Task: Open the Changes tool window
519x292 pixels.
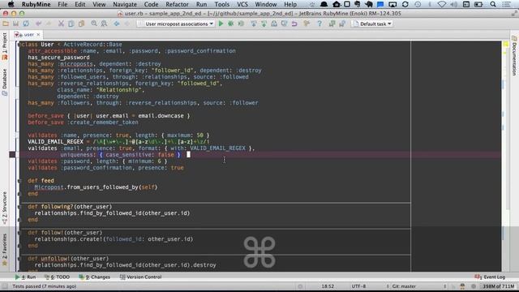Action: [x=95, y=277]
